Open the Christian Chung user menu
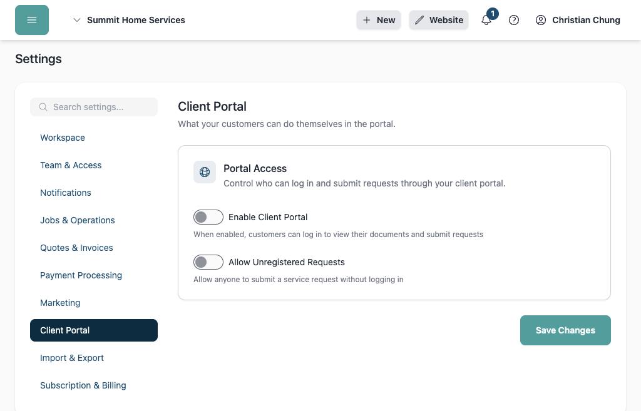Image resolution: width=641 pixels, height=411 pixels. click(578, 20)
